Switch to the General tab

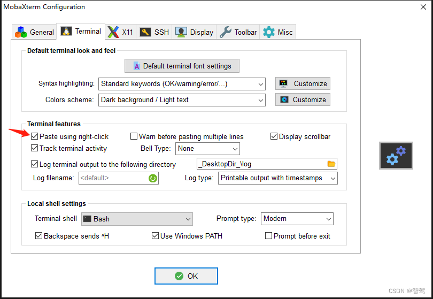(34, 32)
